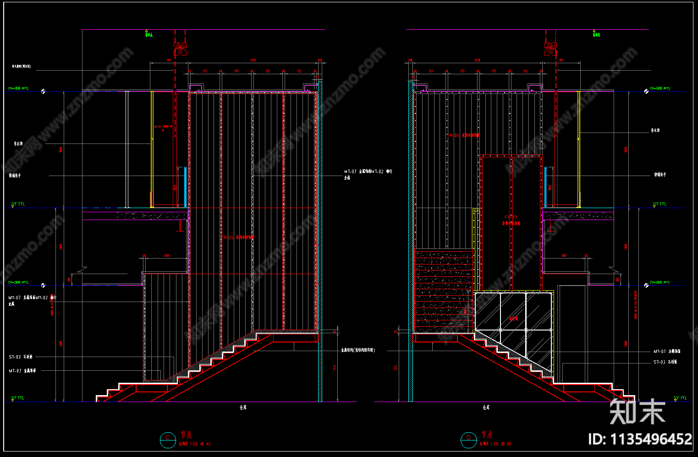
Task: Click the right 'ST-03' stone finish annotation
Action: point(665,362)
